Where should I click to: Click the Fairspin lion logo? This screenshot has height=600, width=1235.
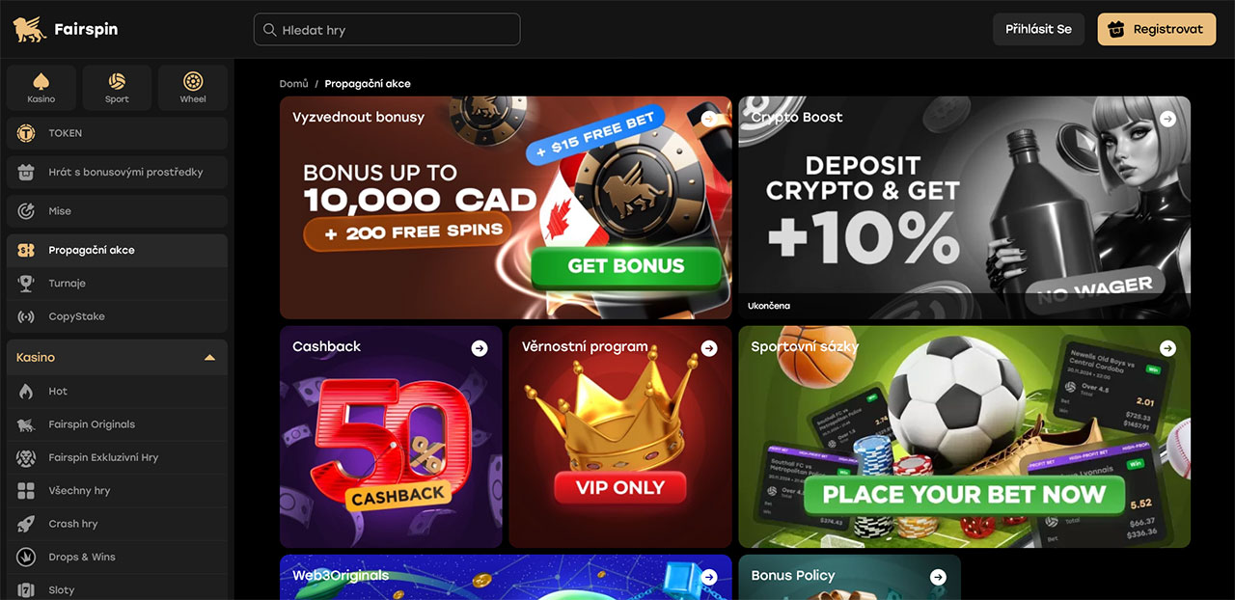(x=29, y=29)
